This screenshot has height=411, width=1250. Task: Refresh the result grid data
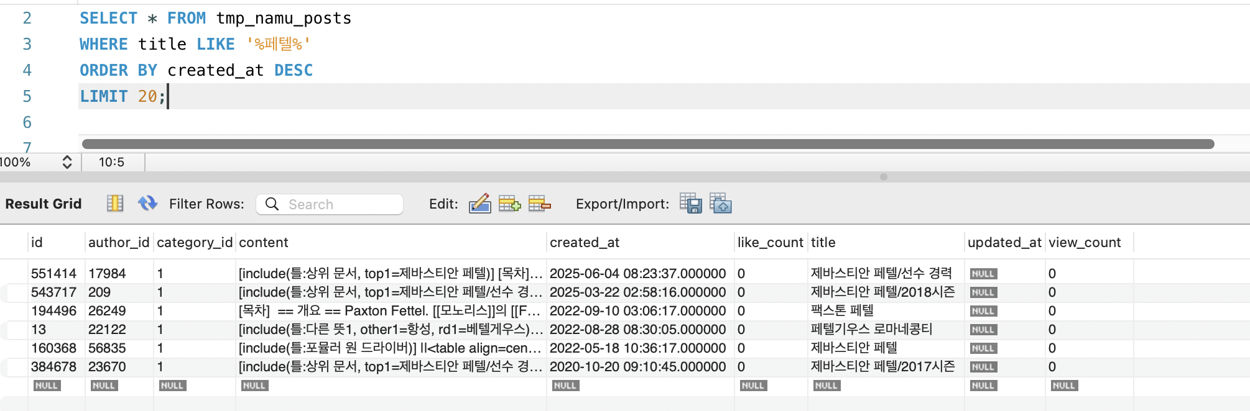pyautogui.click(x=147, y=204)
